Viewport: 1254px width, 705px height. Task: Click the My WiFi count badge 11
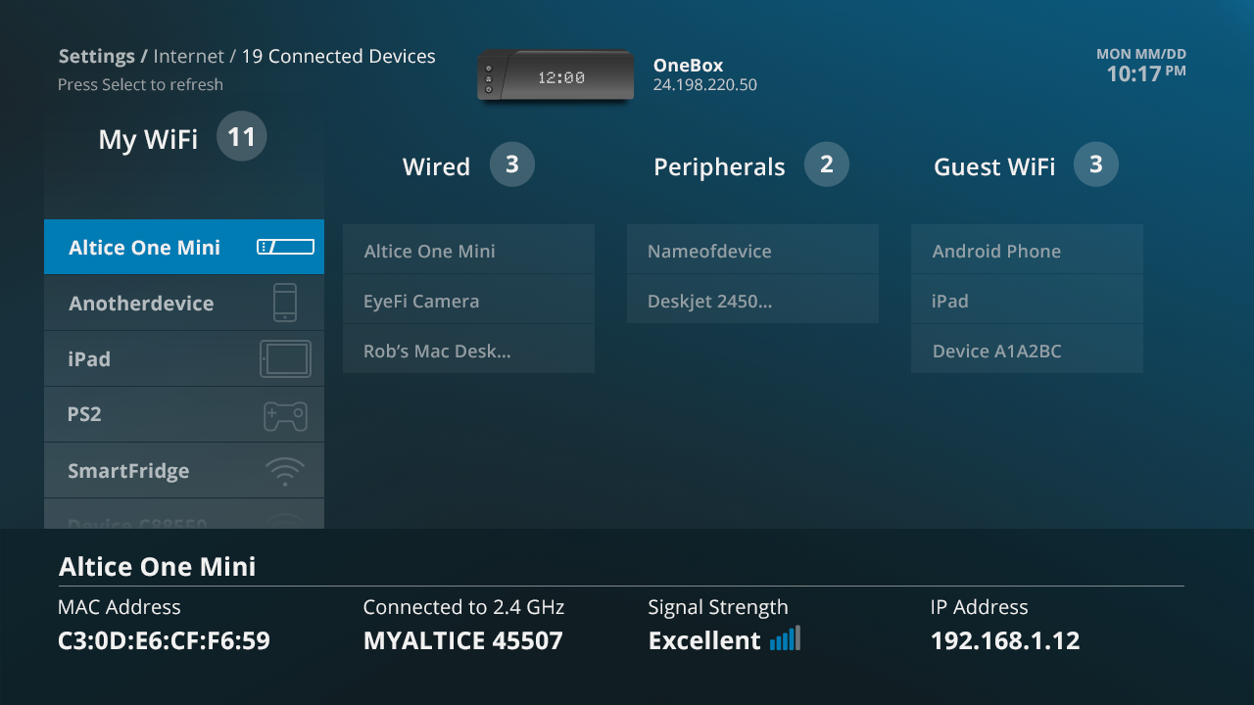click(x=241, y=137)
